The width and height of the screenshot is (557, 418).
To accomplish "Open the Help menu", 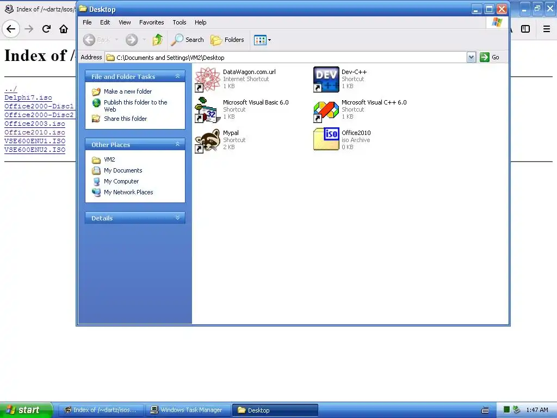I will coord(200,22).
